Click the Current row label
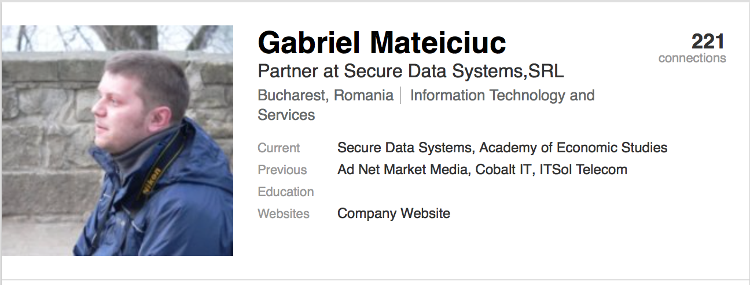Viewport: 750px width, 285px height. 278,148
